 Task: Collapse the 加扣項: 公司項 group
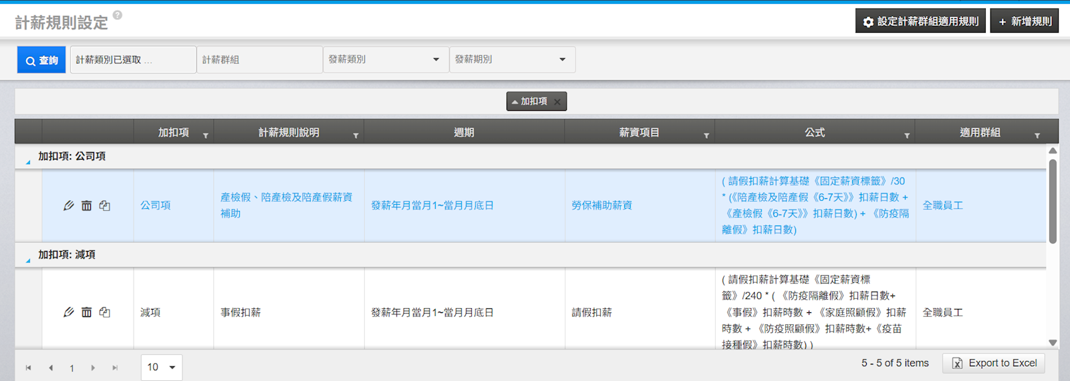coord(28,161)
